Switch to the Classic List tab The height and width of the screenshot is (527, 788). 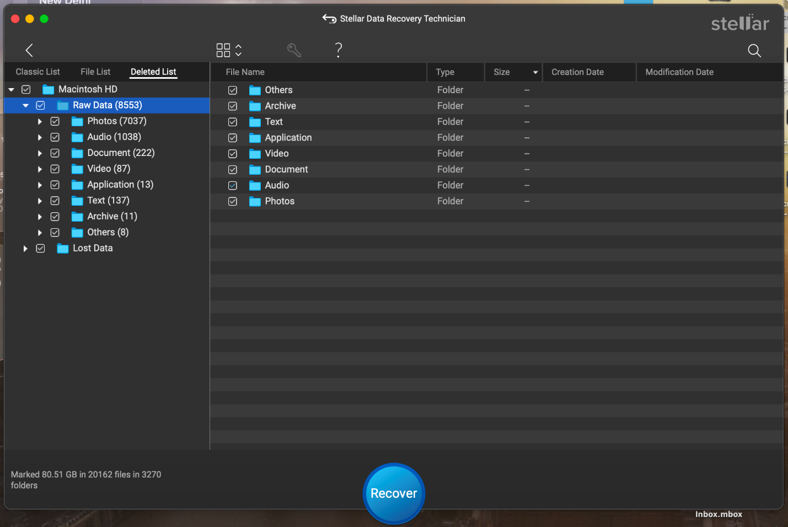coord(37,71)
